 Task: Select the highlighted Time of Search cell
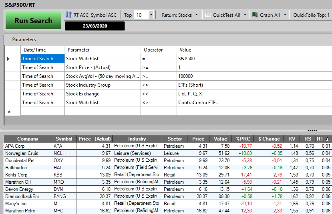pyautogui.click(x=42, y=59)
